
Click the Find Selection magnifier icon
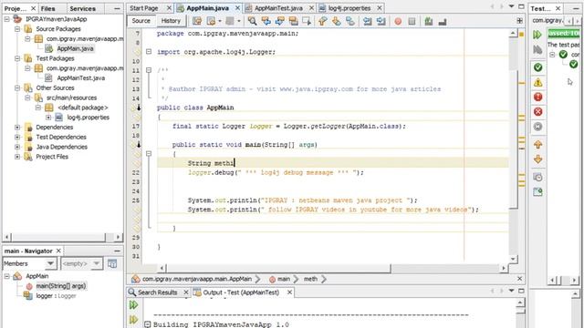tap(252, 21)
